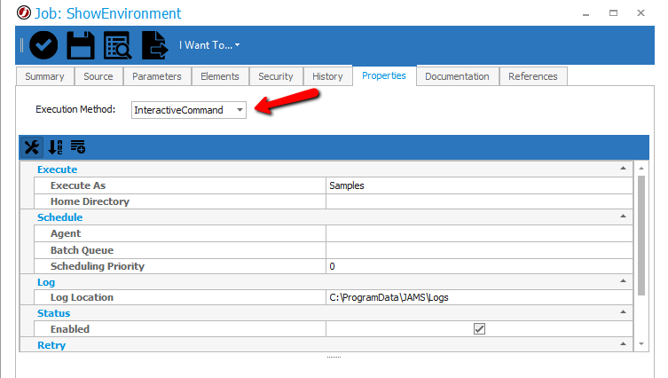Click the 'Schedule' section header text
This screenshot has width=668, height=378.
pyautogui.click(x=60, y=217)
